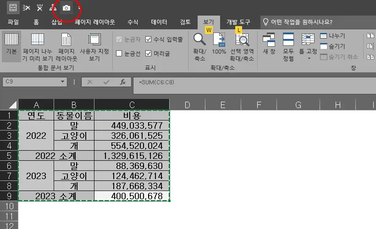Open quick access toolbar customize arrow
This screenshot has height=229, width=376.
click(79, 8)
